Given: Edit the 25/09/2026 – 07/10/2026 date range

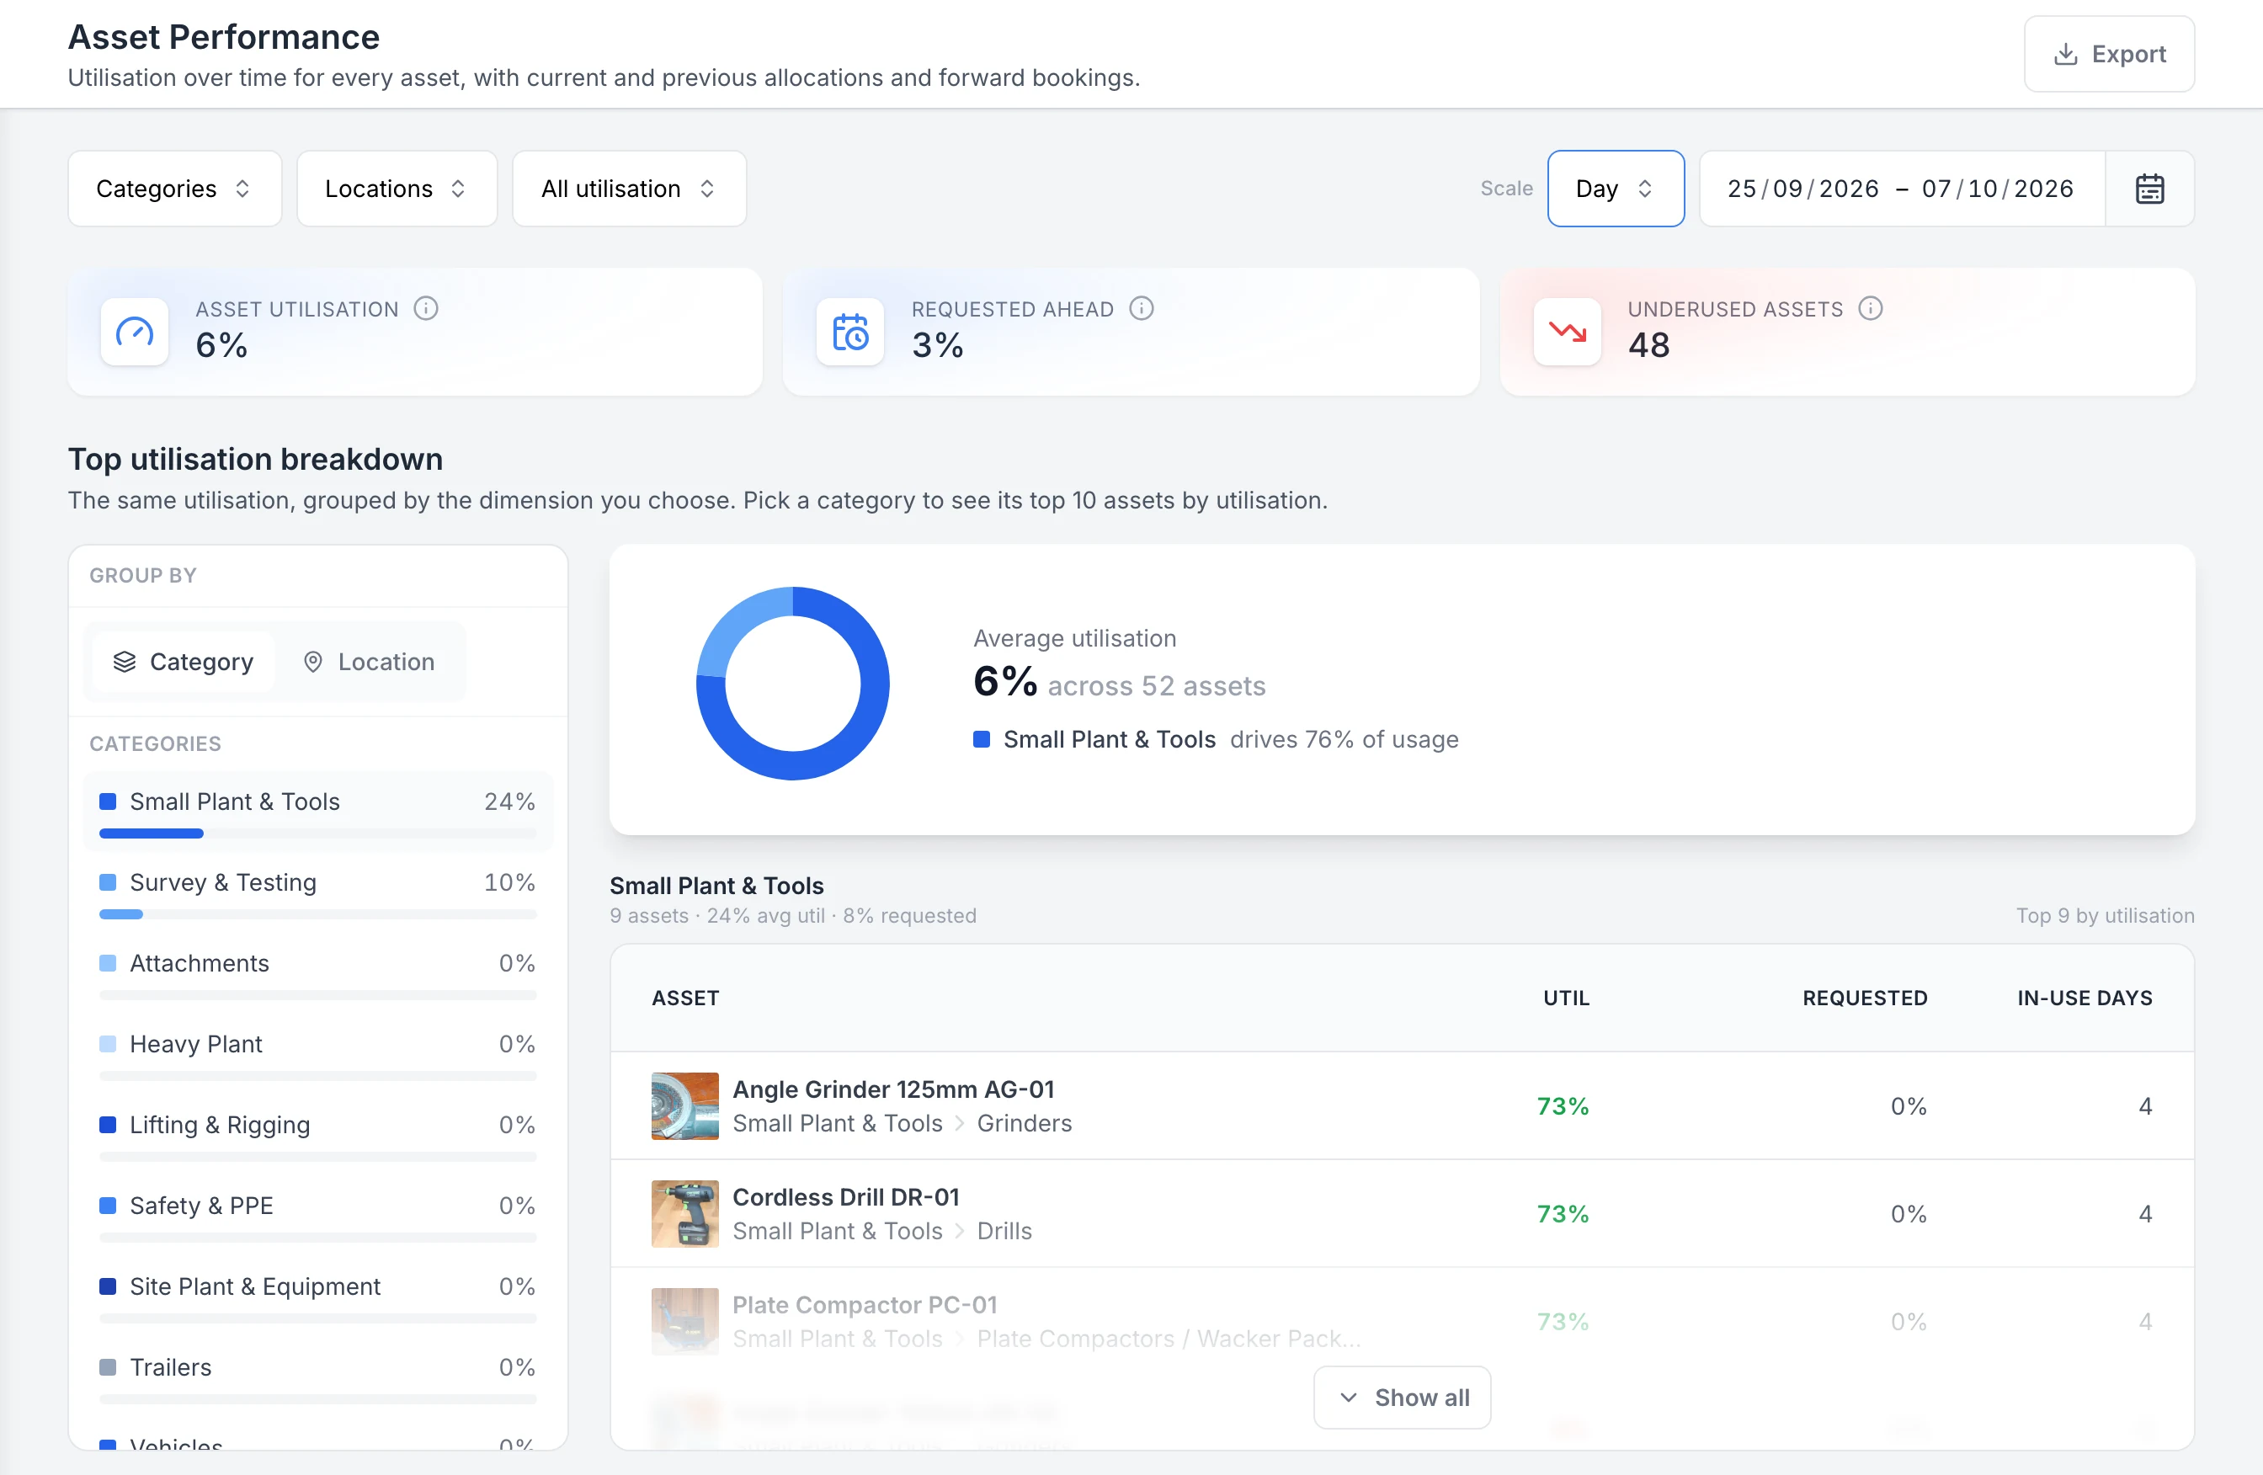Looking at the screenshot, I should point(1901,189).
